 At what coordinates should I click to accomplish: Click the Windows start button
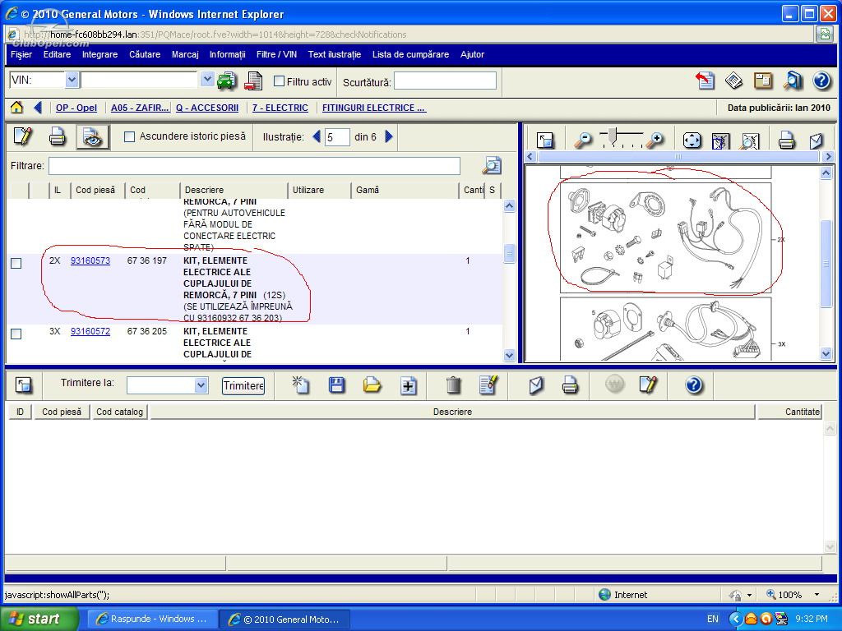[39, 619]
